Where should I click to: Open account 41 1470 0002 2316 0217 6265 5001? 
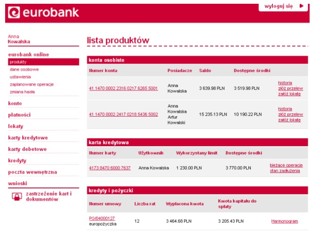click(x=123, y=88)
